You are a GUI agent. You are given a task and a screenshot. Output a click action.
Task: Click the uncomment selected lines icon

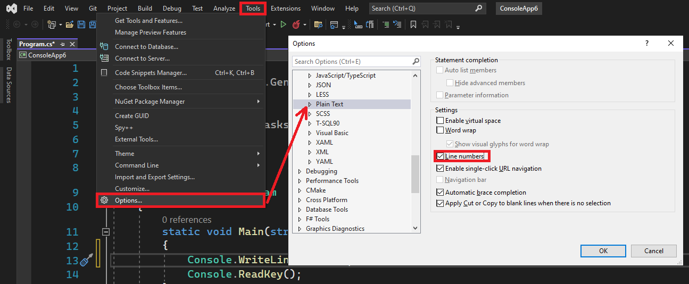click(x=397, y=24)
